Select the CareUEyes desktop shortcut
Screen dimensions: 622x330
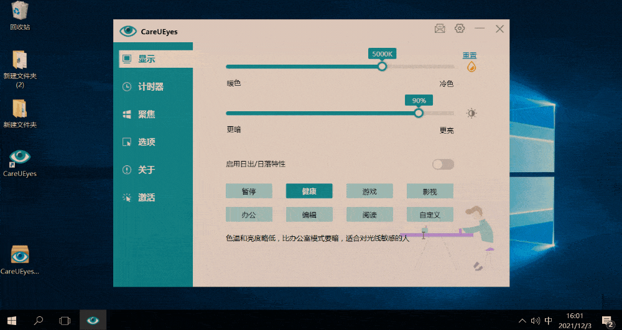pyautogui.click(x=20, y=163)
